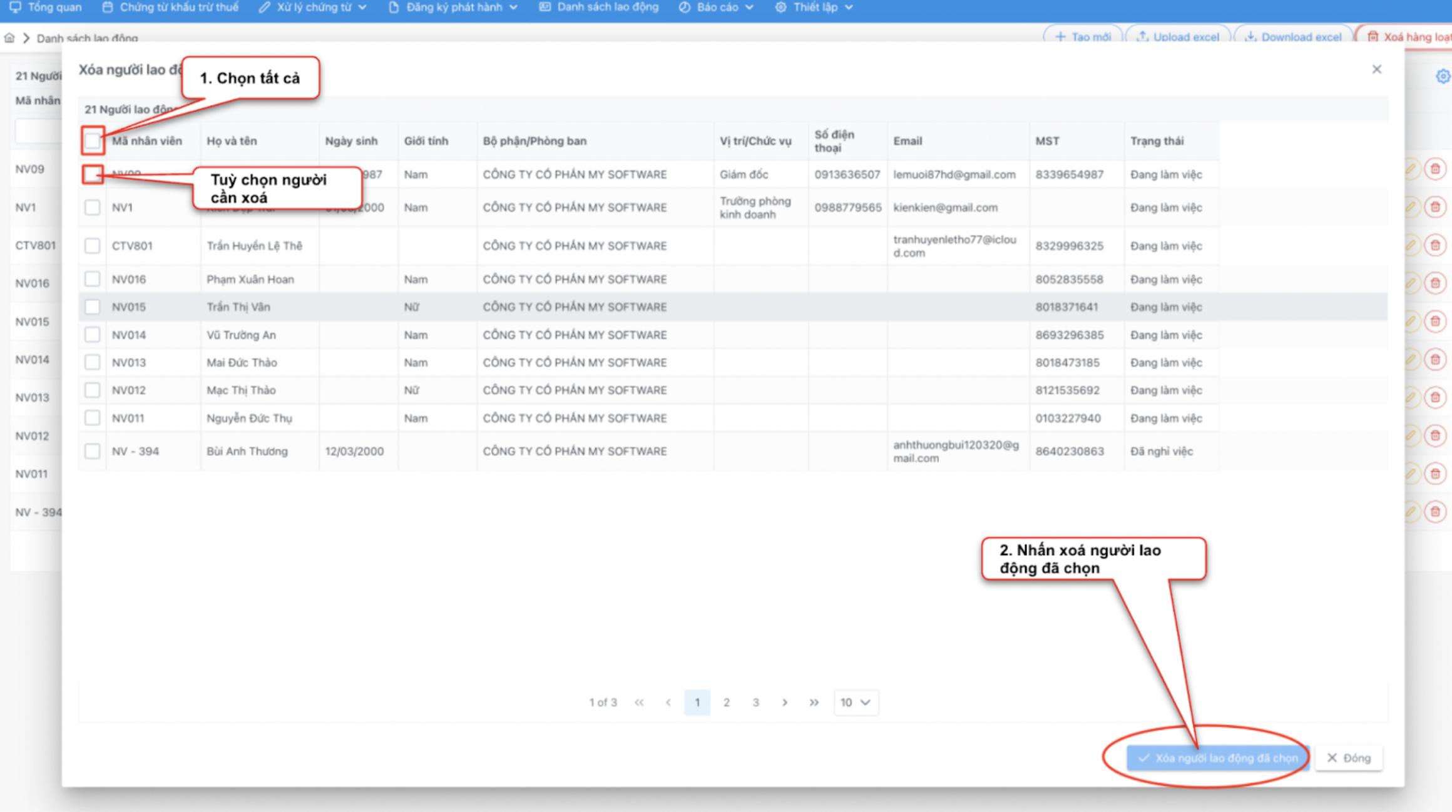The image size is (1452, 812).
Task: Go to next page with arrow icon
Action: 784,703
